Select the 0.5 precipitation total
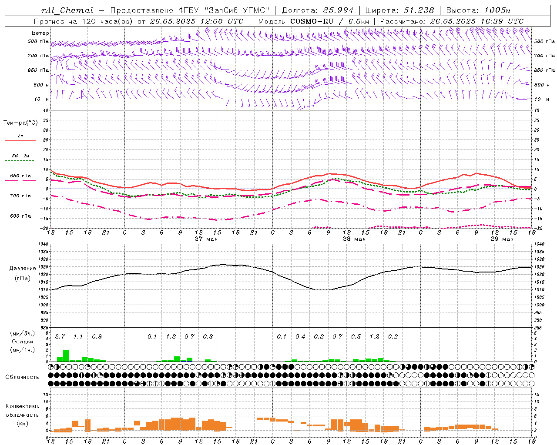 tap(356, 336)
